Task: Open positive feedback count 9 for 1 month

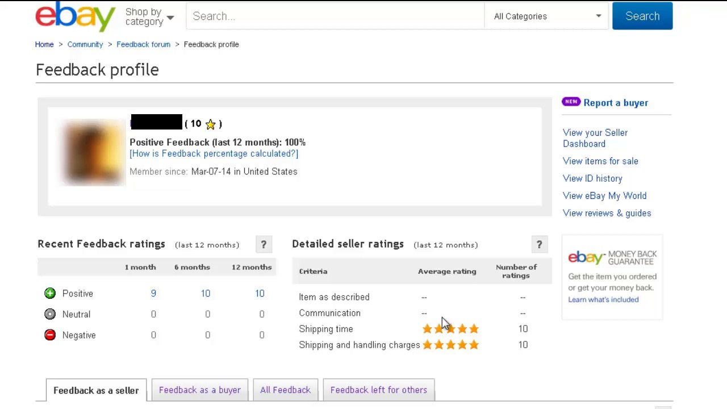Action: pos(153,294)
